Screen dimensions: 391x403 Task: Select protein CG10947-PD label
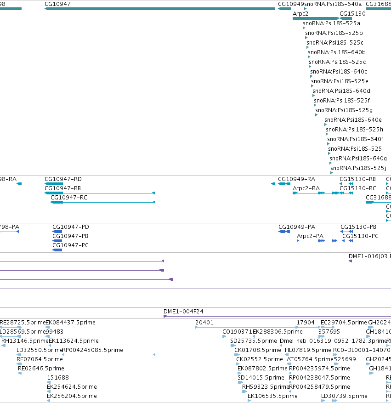pyautogui.click(x=71, y=227)
